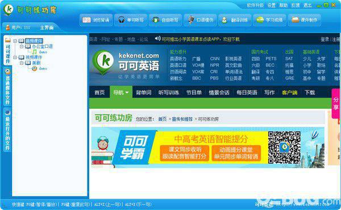The image size is (341, 210).
Task: Open the 口语模仿 microphone module
Action: point(200,20)
